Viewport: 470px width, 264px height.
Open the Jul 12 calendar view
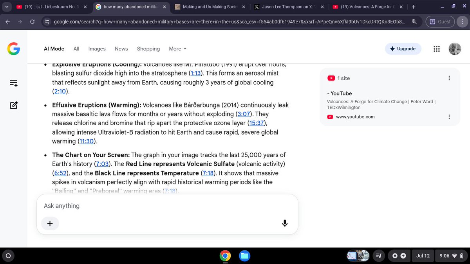(423, 256)
